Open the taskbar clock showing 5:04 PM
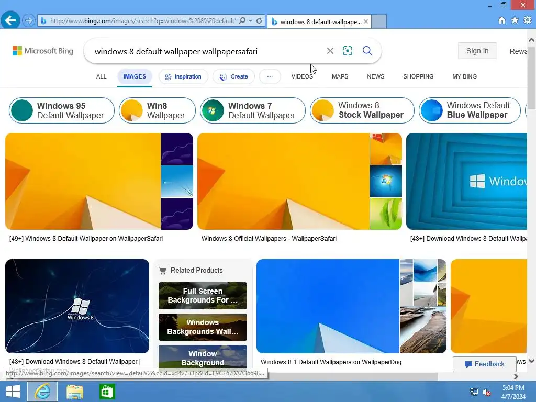Screen dimensions: 536x402 [x=513, y=392]
